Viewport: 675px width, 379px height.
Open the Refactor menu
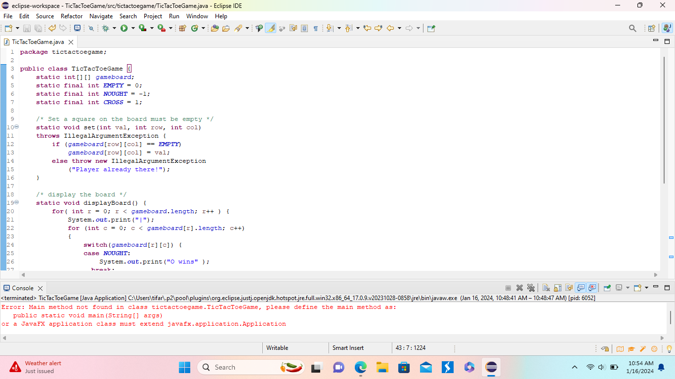tap(72, 16)
